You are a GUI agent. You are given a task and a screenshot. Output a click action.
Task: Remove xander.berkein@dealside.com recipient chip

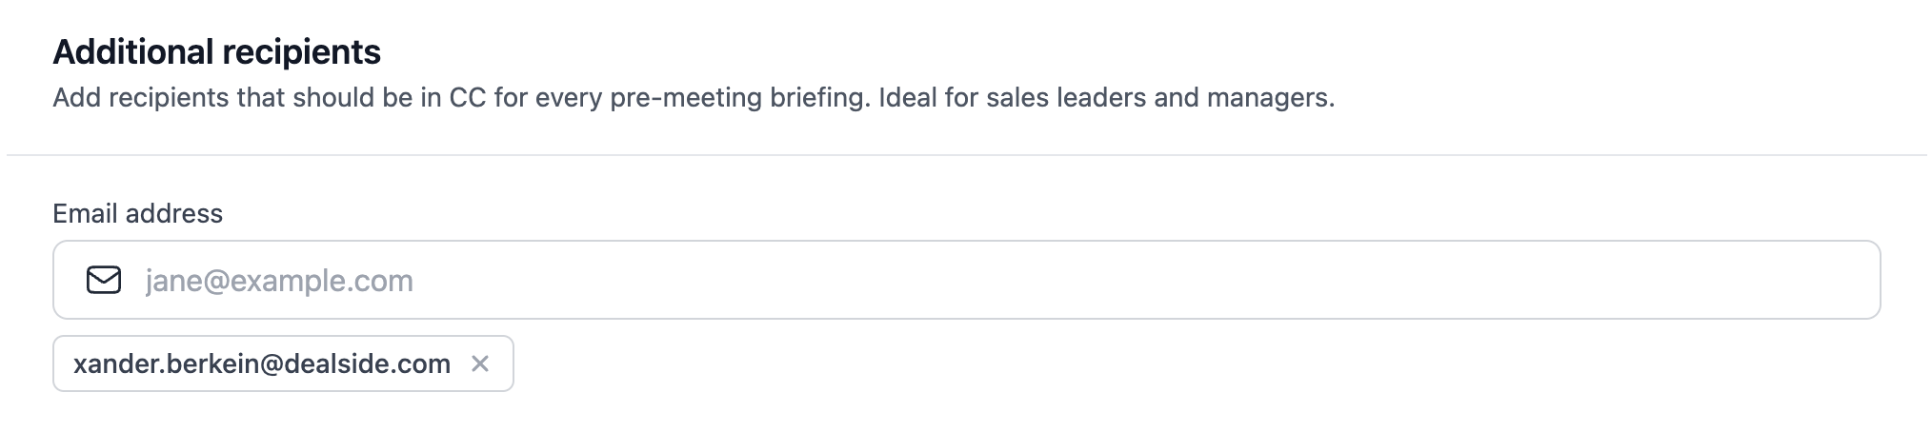(480, 363)
